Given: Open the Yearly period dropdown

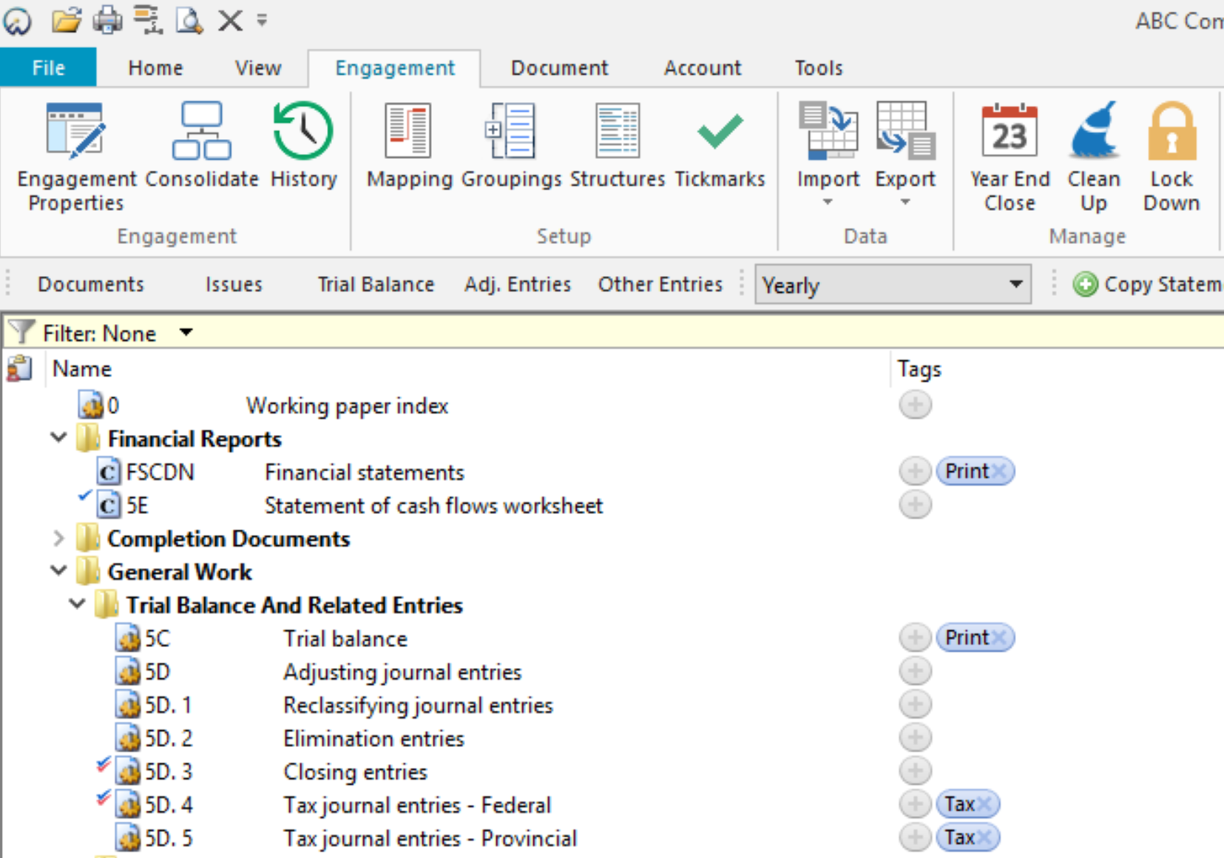Looking at the screenshot, I should [x=1015, y=284].
